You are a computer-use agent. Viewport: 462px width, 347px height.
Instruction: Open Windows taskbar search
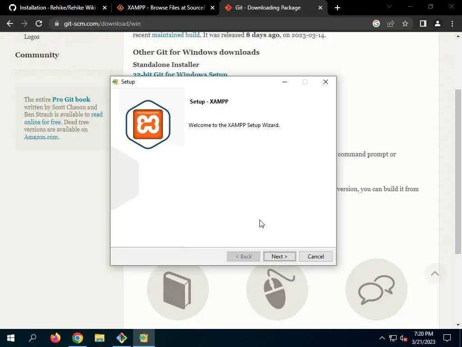[x=32, y=338]
